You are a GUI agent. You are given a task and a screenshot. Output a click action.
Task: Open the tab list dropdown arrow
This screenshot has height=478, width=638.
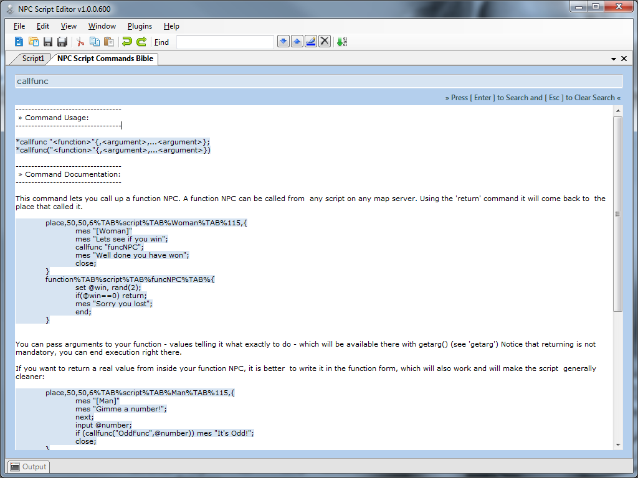[614, 59]
